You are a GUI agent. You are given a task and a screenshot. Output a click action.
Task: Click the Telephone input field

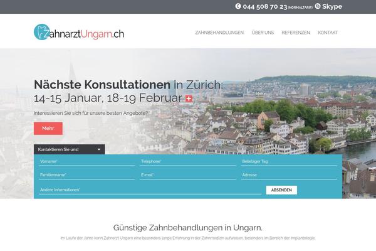pos(188,162)
